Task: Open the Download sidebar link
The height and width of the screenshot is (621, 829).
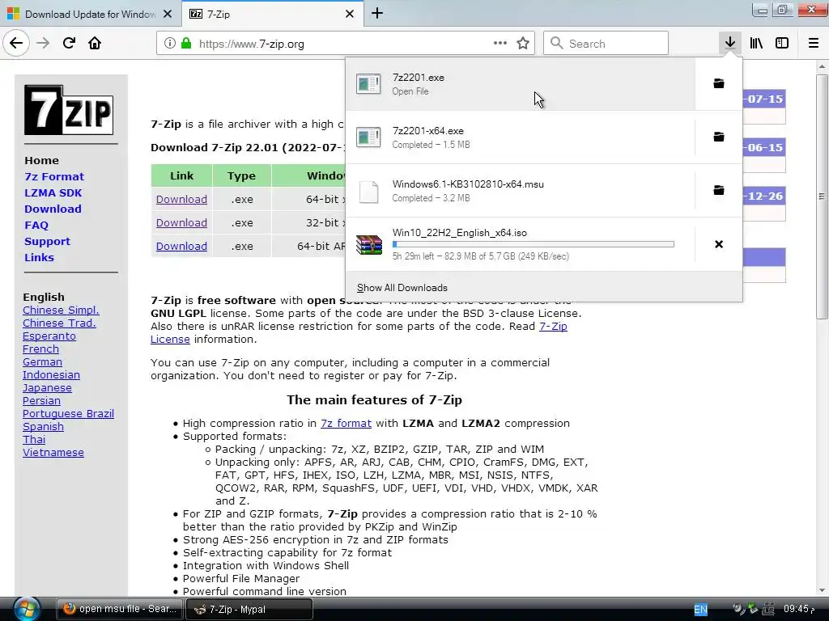Action: click(x=53, y=209)
